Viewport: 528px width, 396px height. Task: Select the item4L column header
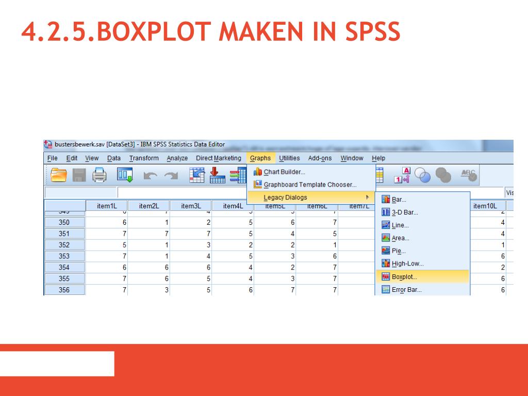233,206
